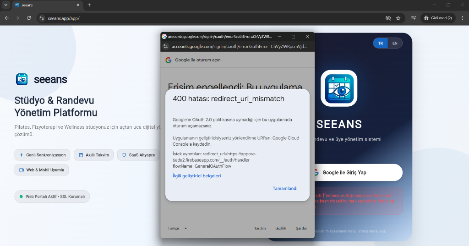Switch language to EN

click(395, 44)
